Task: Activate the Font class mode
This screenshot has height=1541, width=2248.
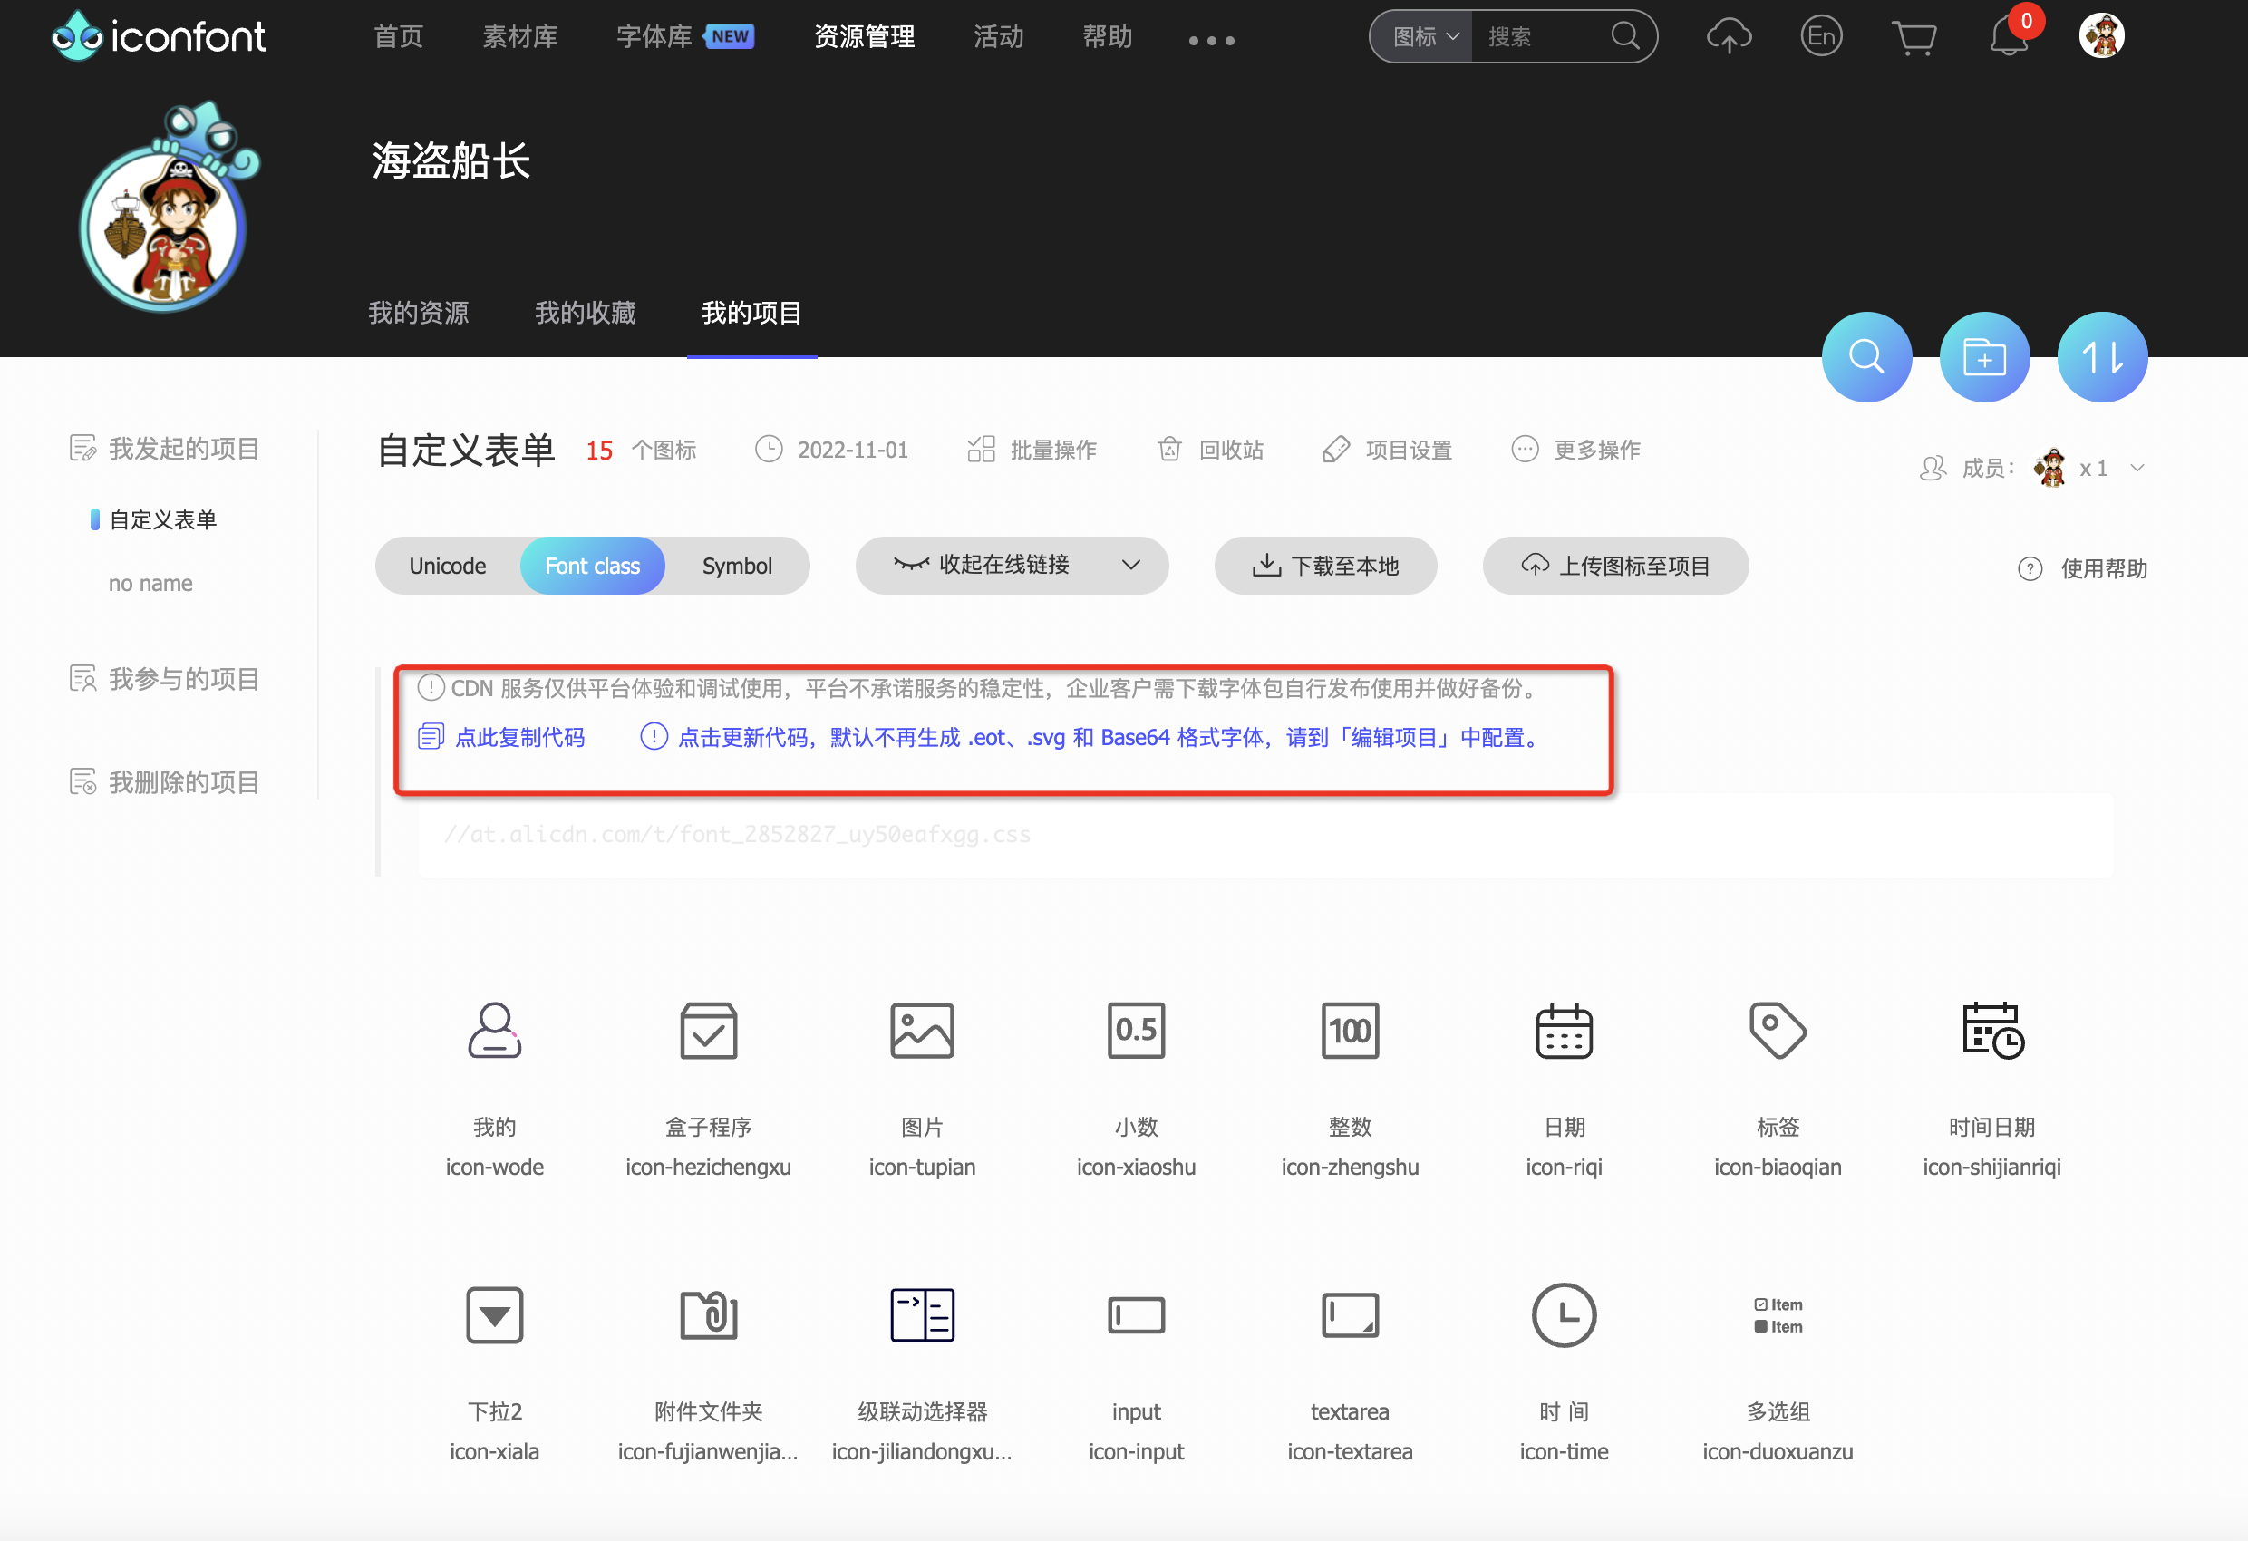Action: point(592,566)
